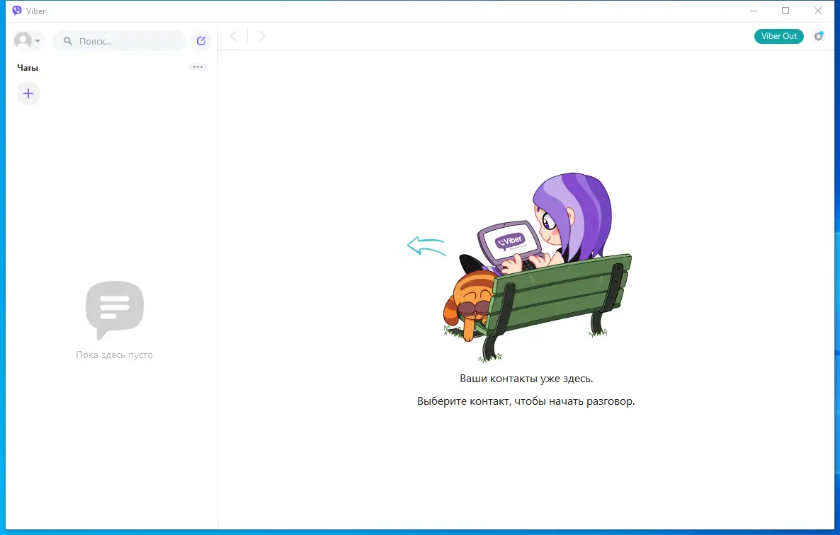Click the Viber Out button

[779, 36]
